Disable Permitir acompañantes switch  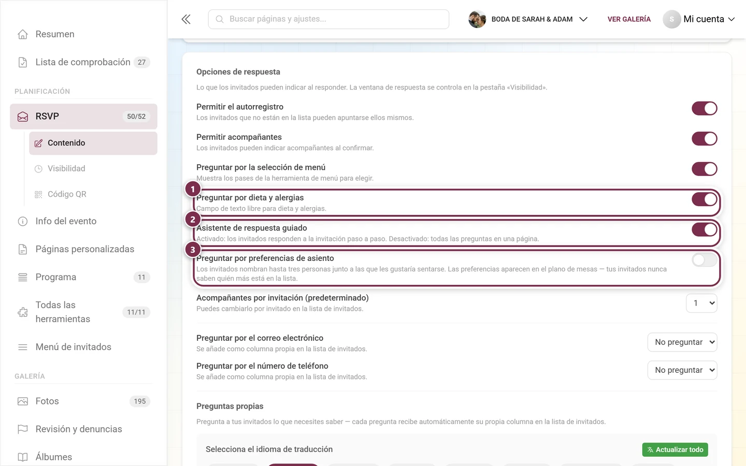(x=705, y=139)
